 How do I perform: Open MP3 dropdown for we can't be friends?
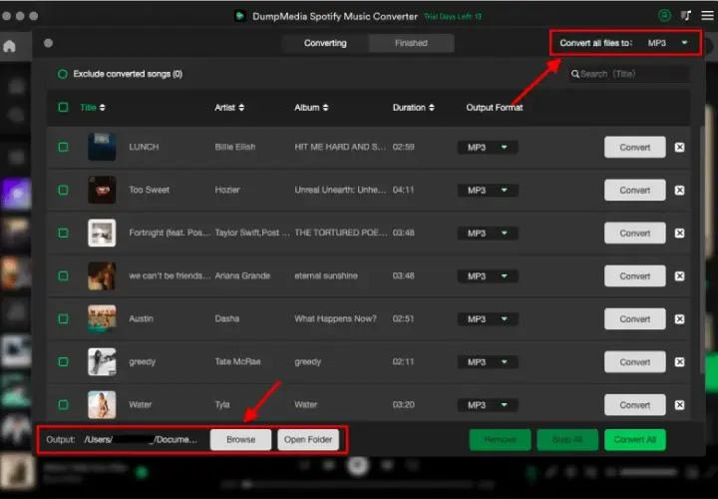tap(488, 276)
